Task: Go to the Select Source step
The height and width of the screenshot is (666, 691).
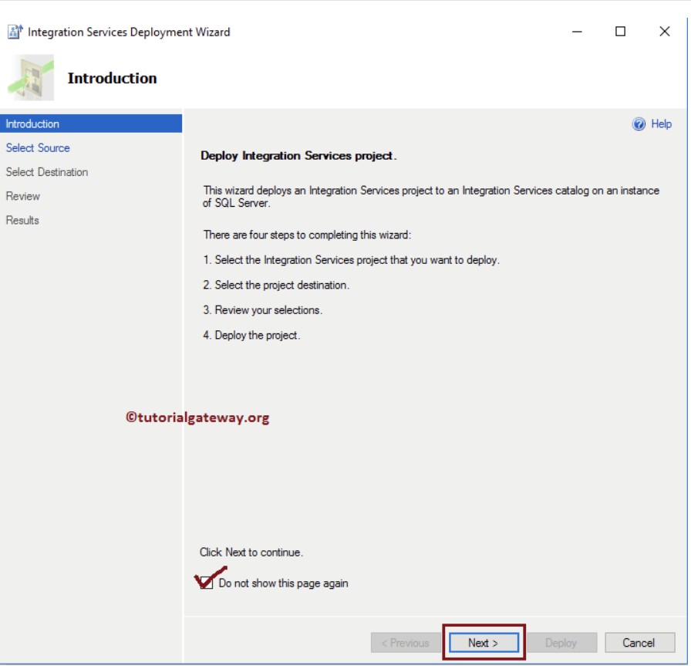Action: coord(38,147)
